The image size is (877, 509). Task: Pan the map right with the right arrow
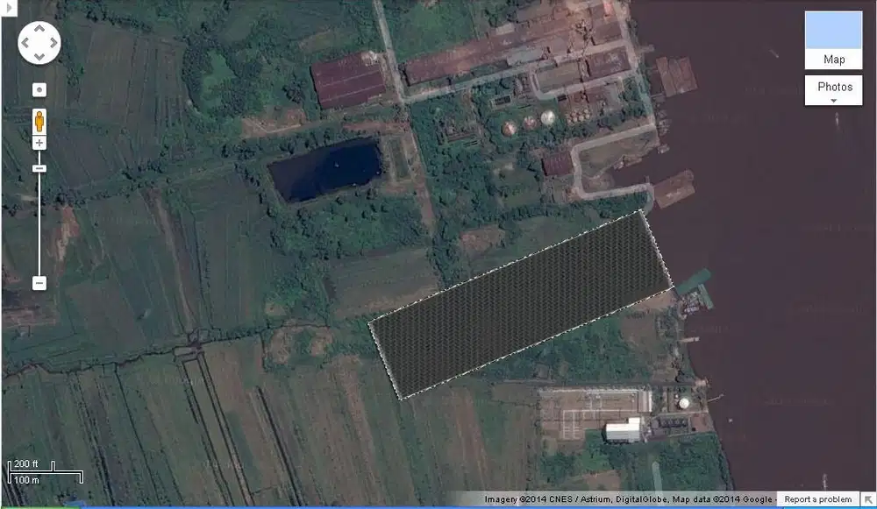53,43
